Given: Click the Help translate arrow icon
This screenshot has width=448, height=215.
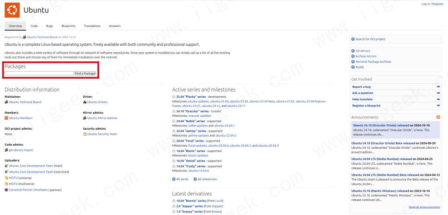Looking at the screenshot, I should 438,99.
